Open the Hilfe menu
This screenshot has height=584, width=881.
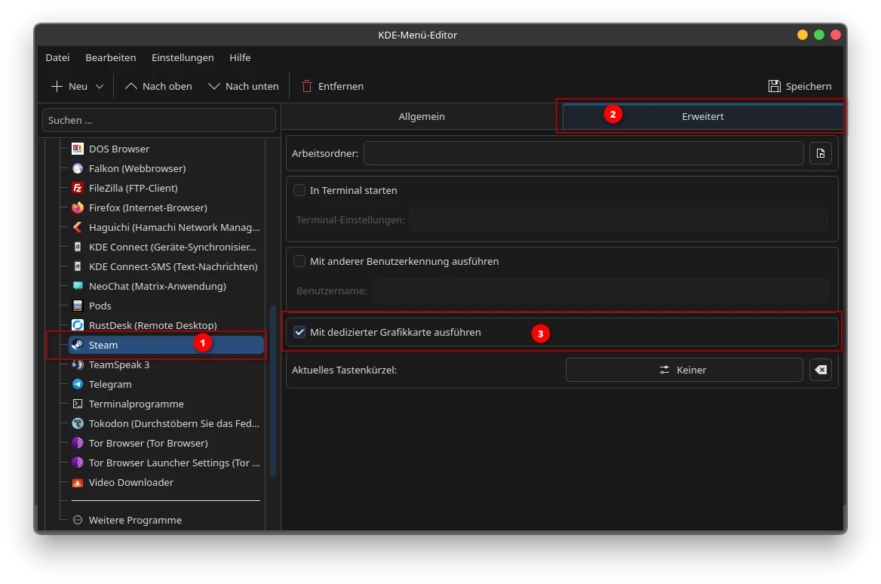(x=240, y=57)
